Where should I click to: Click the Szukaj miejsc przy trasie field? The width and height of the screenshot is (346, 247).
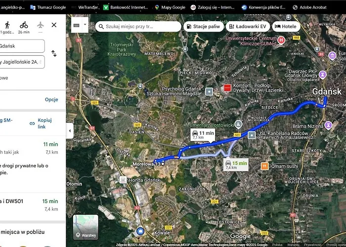138,27
